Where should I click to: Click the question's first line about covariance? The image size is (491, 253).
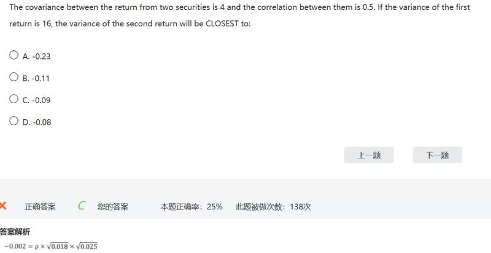(x=239, y=7)
